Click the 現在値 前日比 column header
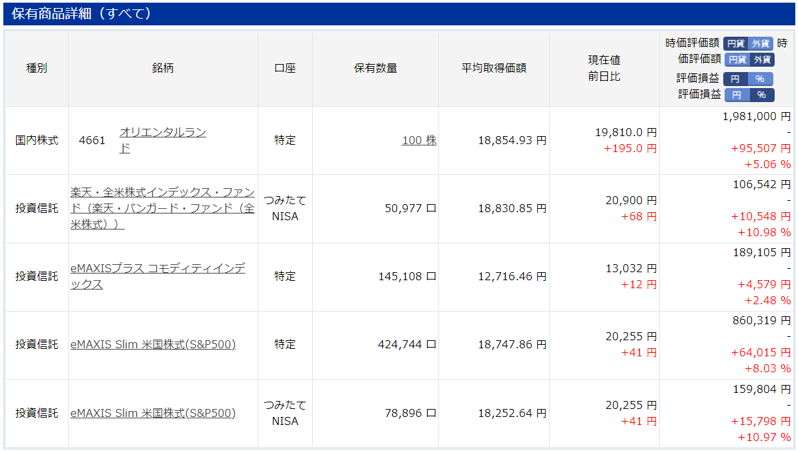 [x=605, y=68]
